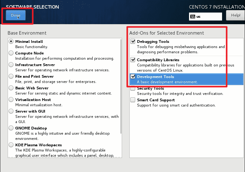Click the Base Environment list scrollbar
The image size is (245, 172).
(121, 87)
